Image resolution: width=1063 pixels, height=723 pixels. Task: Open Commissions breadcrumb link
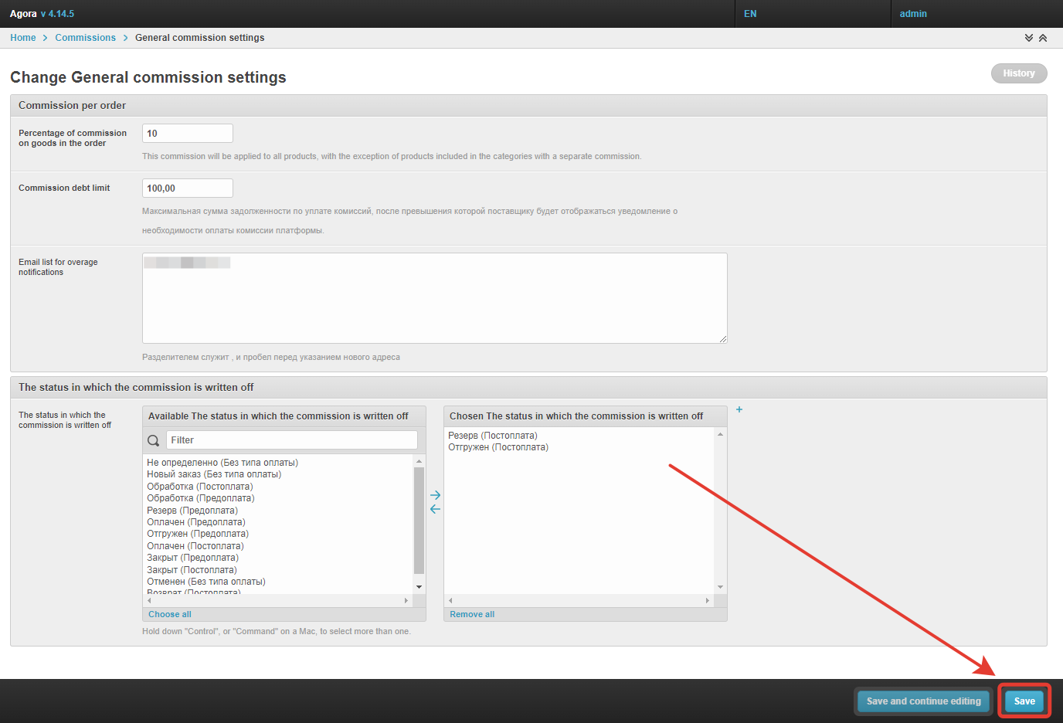pyautogui.click(x=85, y=38)
